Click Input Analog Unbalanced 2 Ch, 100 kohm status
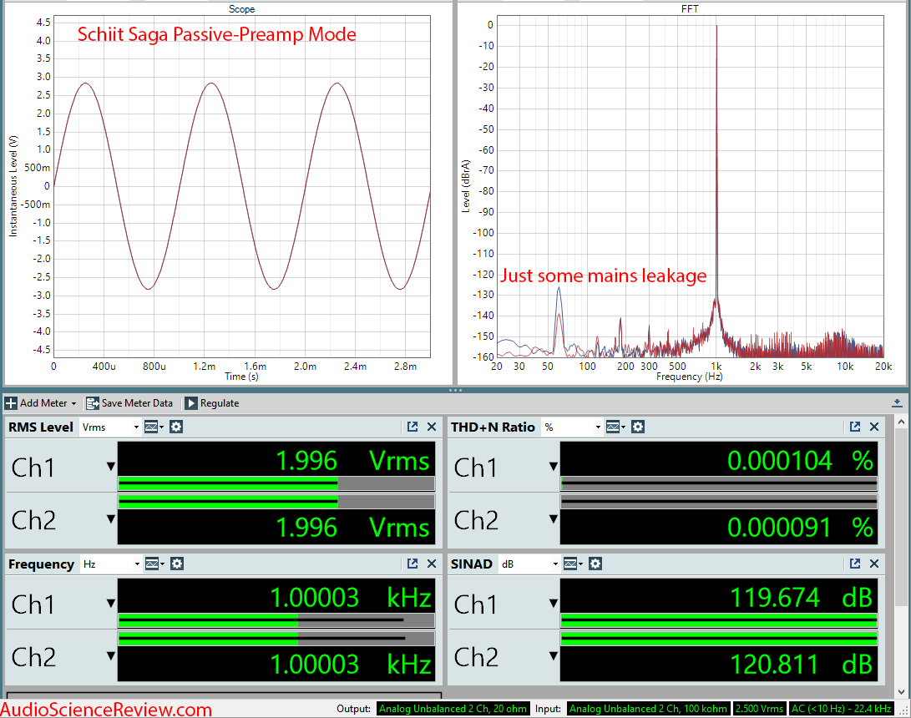911x718 pixels. [x=648, y=709]
